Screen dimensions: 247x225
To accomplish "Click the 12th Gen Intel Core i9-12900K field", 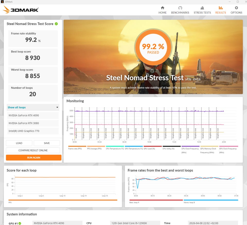I will tap(135, 223).
